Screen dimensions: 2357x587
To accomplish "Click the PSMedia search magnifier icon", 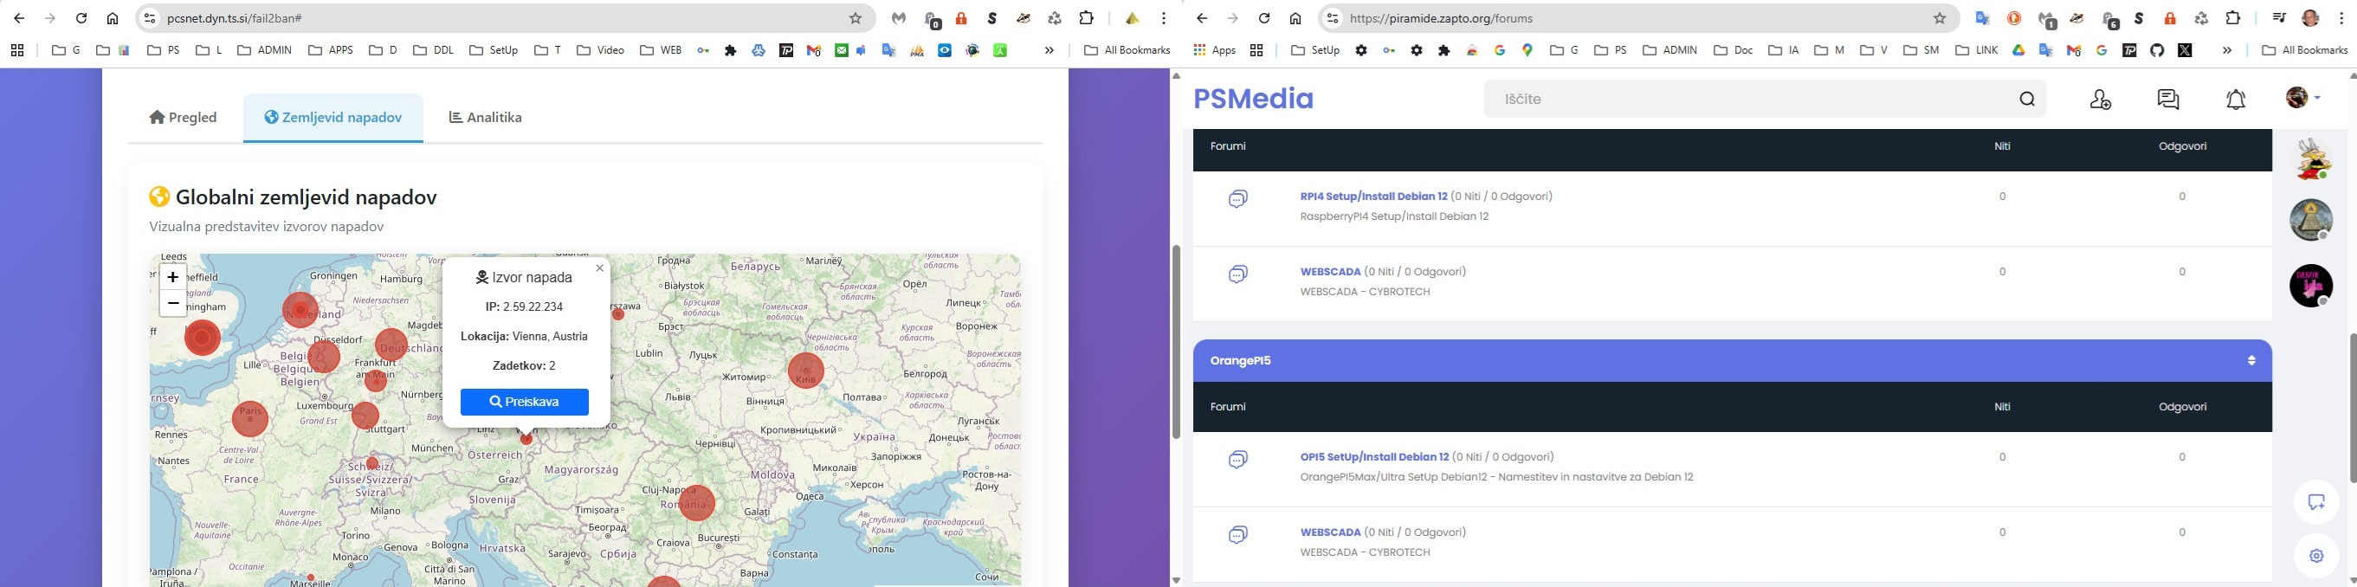I will click(x=2027, y=99).
